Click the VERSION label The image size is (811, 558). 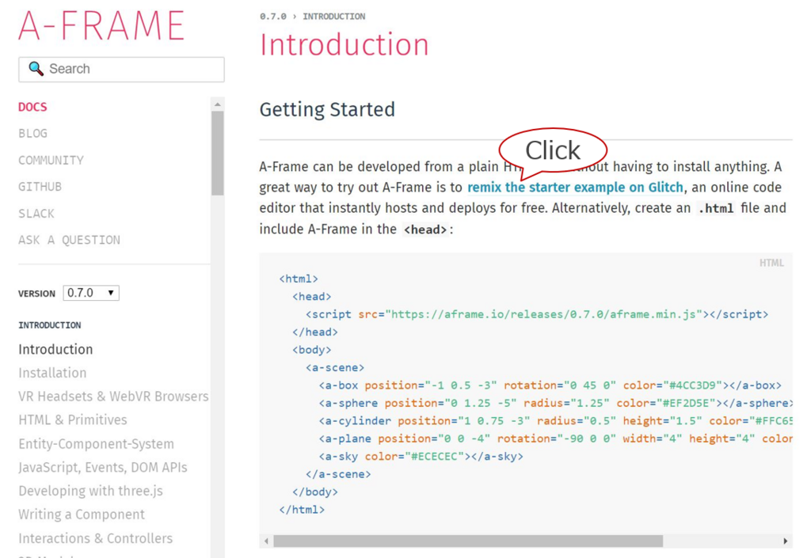click(36, 294)
